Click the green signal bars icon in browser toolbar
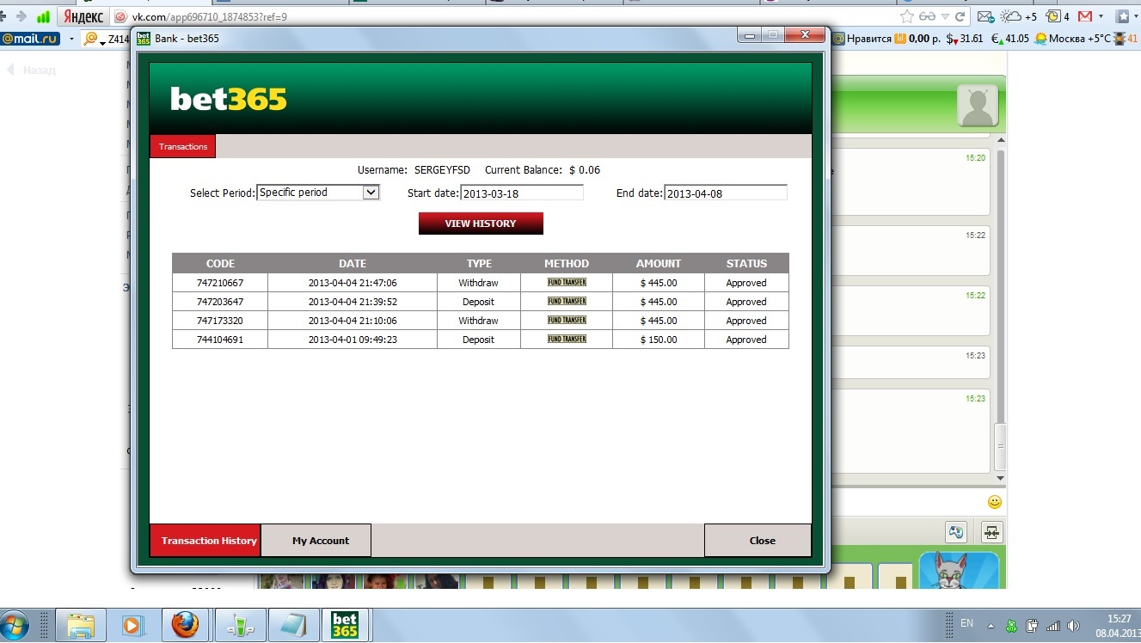 pos(43,16)
